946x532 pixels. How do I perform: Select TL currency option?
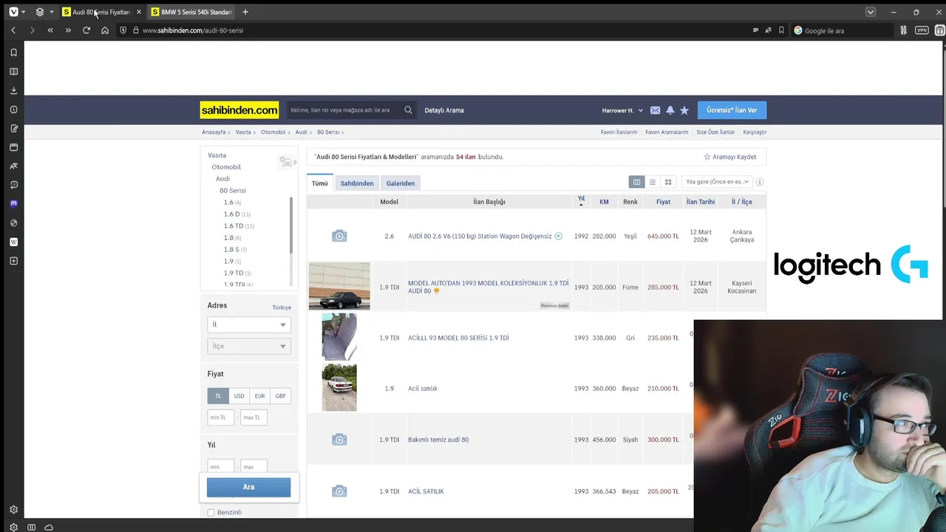218,396
